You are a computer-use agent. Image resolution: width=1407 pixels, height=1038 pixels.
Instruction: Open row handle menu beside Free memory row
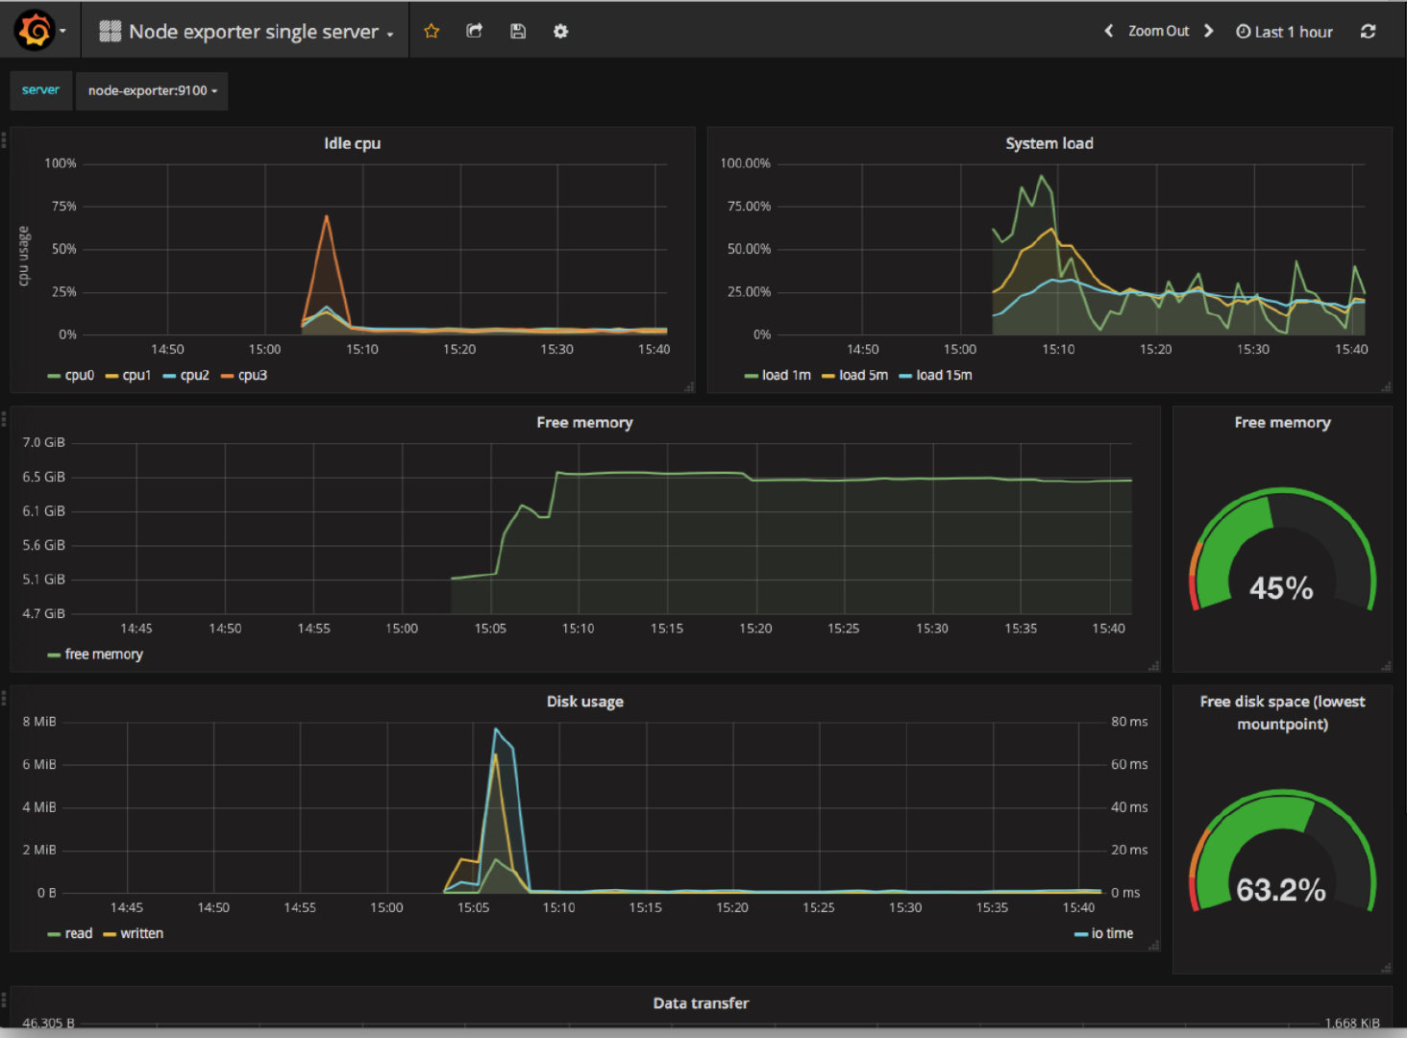point(4,418)
